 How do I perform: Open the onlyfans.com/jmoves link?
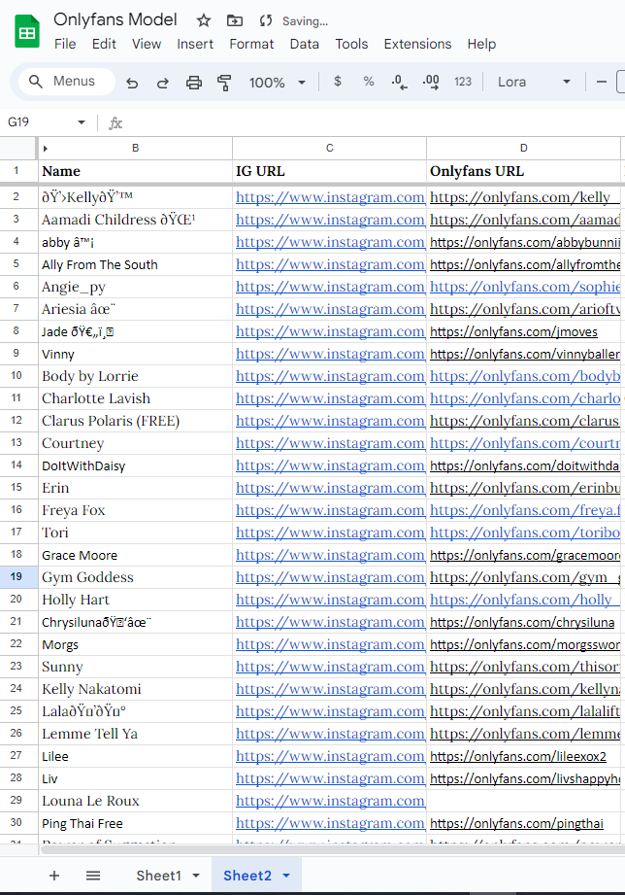coord(513,331)
